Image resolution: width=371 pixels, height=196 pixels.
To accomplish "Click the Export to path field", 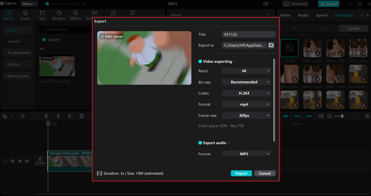I will 244,45.
